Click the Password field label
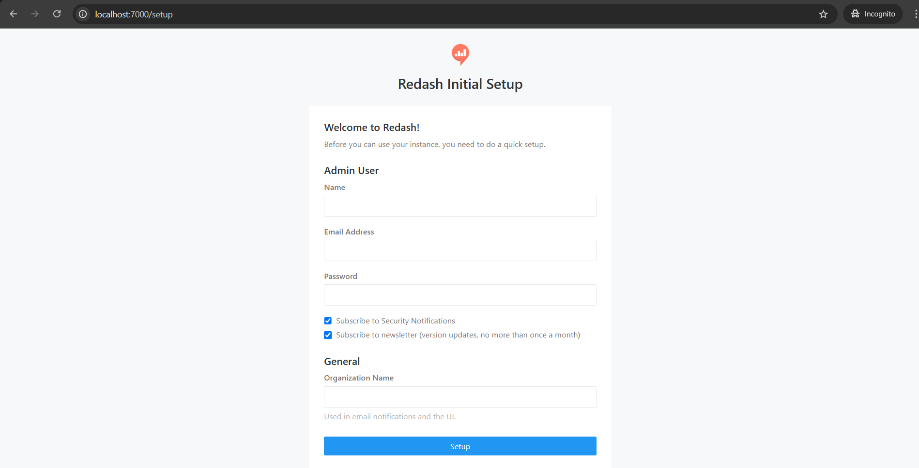The height and width of the screenshot is (468, 919). click(340, 277)
